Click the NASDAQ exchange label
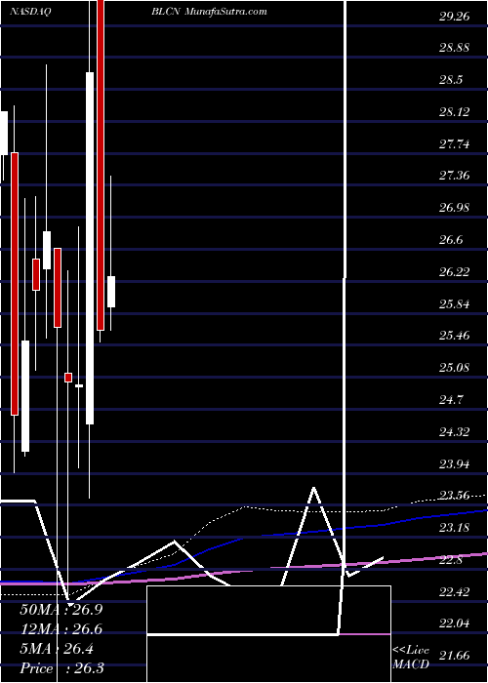 point(30,12)
